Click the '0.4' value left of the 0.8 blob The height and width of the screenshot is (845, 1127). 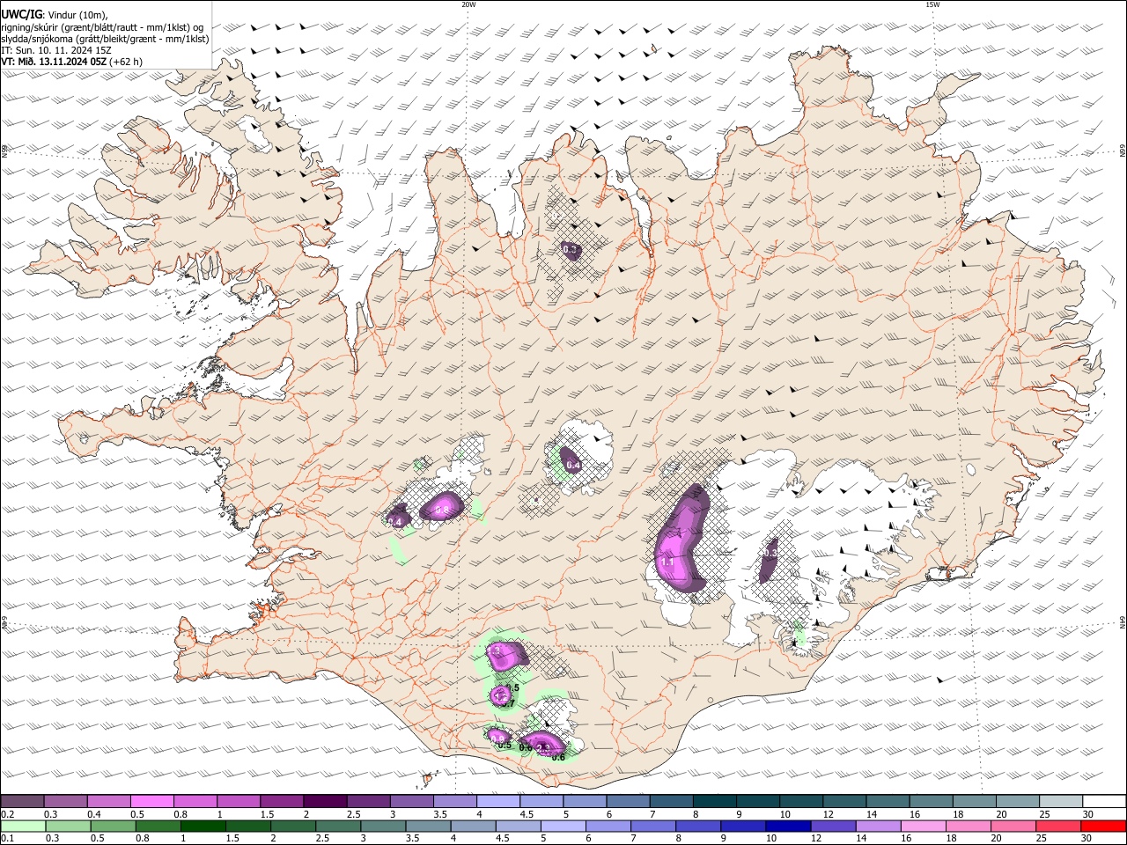[x=395, y=523]
